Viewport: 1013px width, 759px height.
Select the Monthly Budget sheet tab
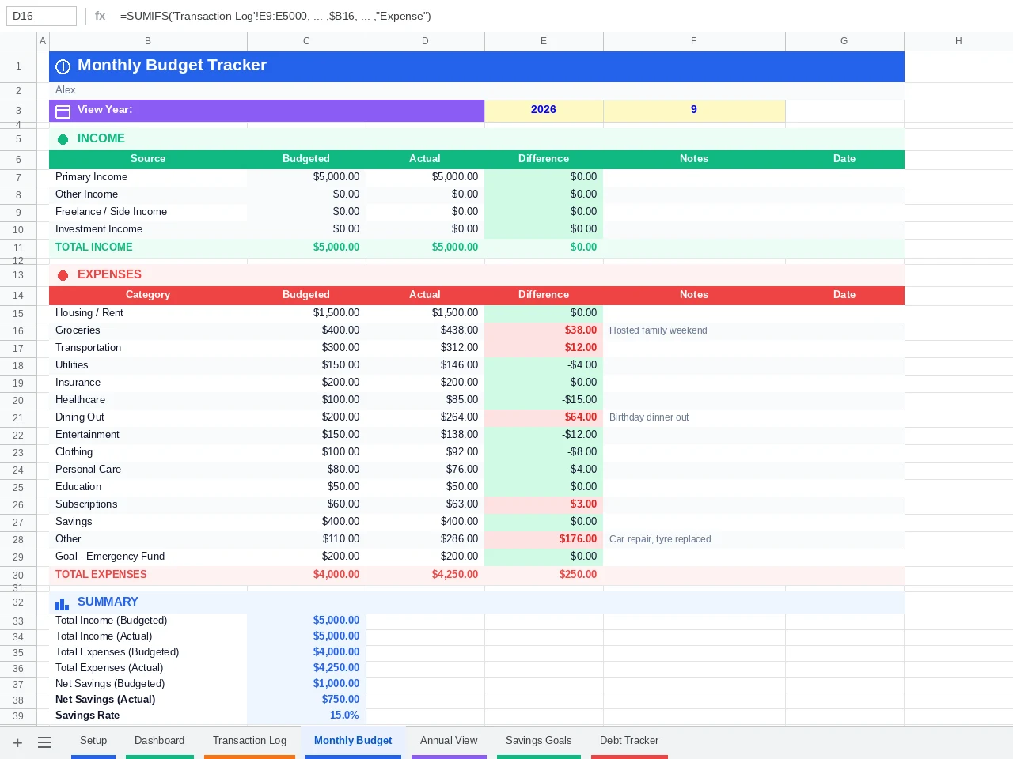tap(353, 741)
